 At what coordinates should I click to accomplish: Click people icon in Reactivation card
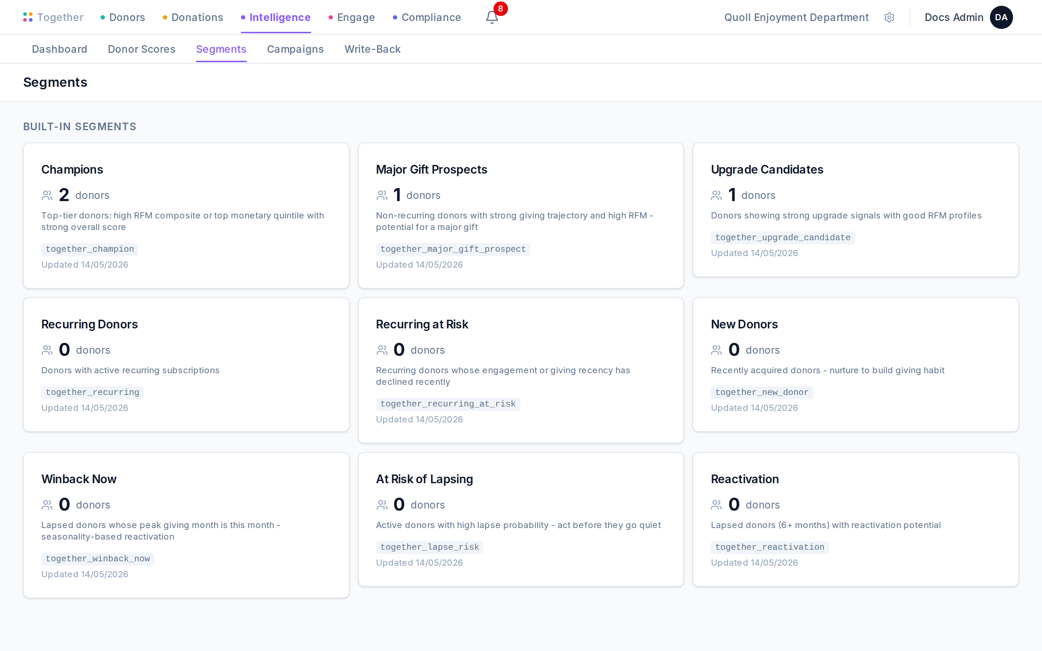pyautogui.click(x=716, y=505)
